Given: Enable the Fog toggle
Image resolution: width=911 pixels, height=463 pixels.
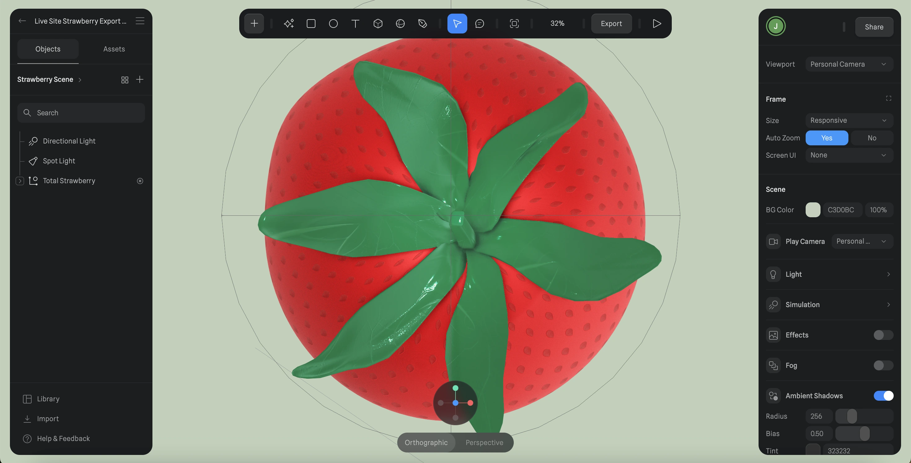Looking at the screenshot, I should coord(883,365).
